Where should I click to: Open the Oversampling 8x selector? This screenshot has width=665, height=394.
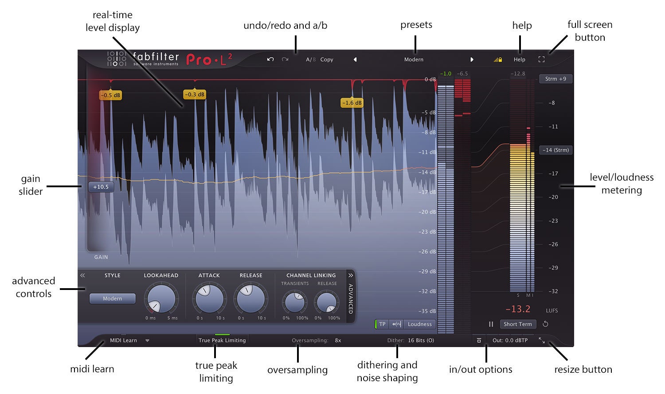[317, 340]
